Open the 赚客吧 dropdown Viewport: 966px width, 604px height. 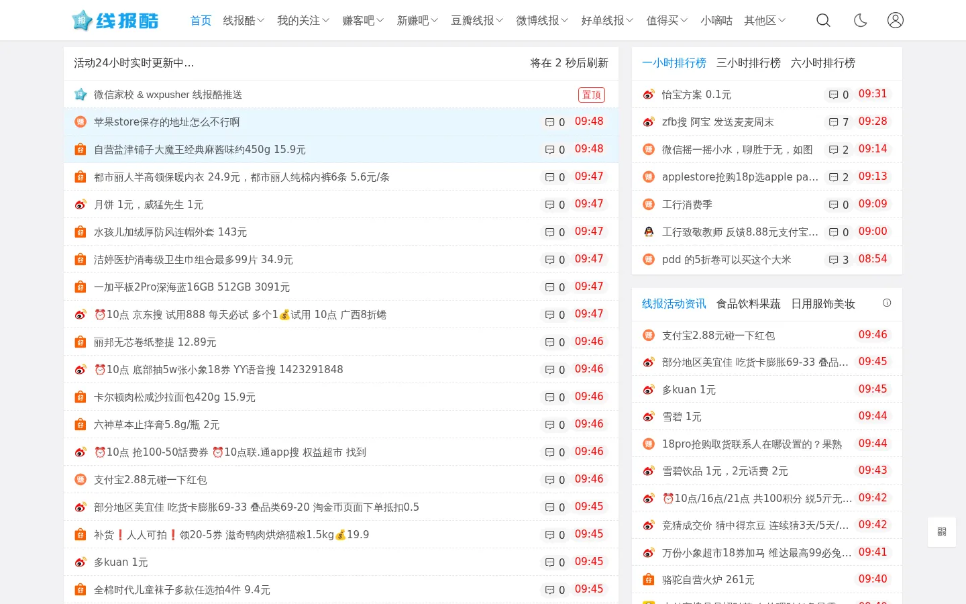point(363,21)
